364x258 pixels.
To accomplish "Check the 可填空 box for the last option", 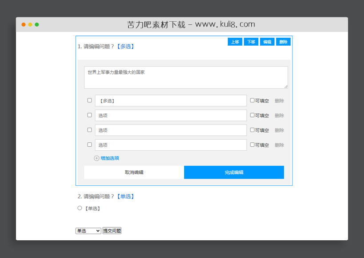I will pyautogui.click(x=252, y=145).
